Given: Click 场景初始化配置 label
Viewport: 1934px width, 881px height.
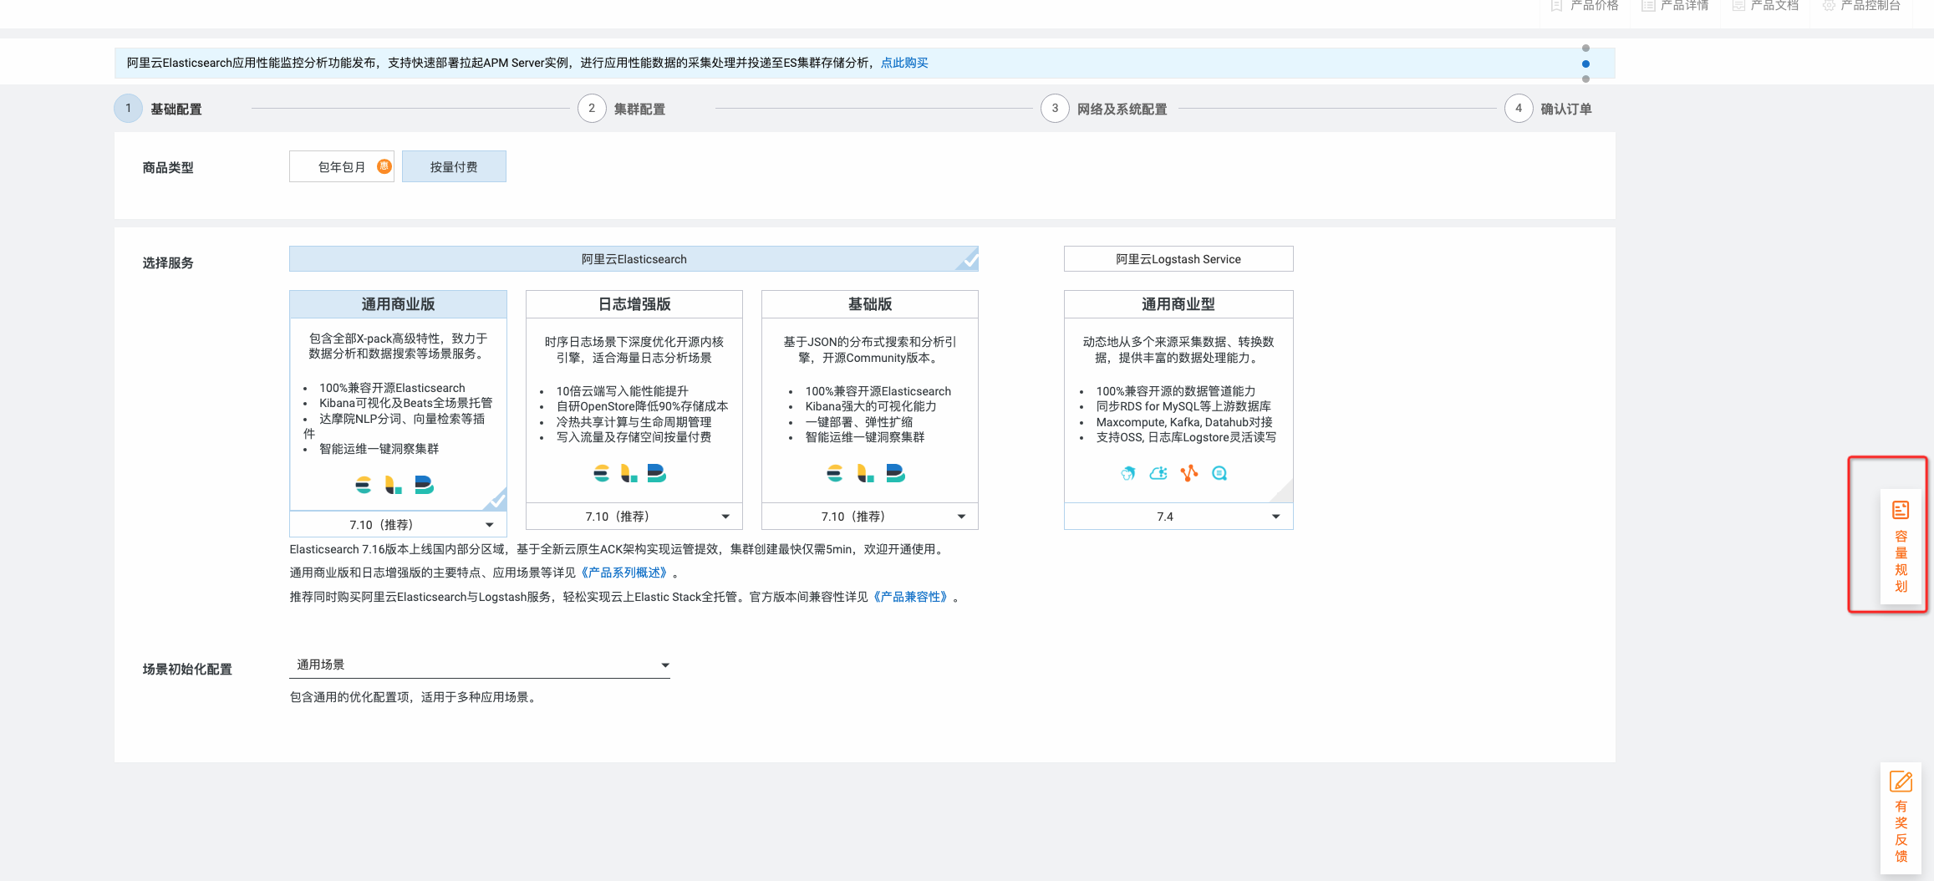Looking at the screenshot, I should pyautogui.click(x=187, y=670).
